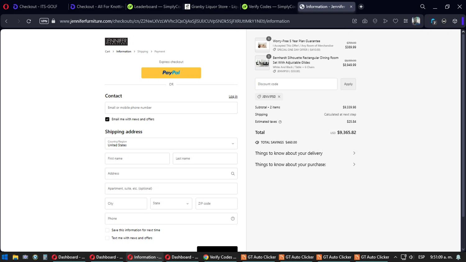Switch to Verify Codes SimplyCodes tab
The image size is (466, 262).
point(269,7)
